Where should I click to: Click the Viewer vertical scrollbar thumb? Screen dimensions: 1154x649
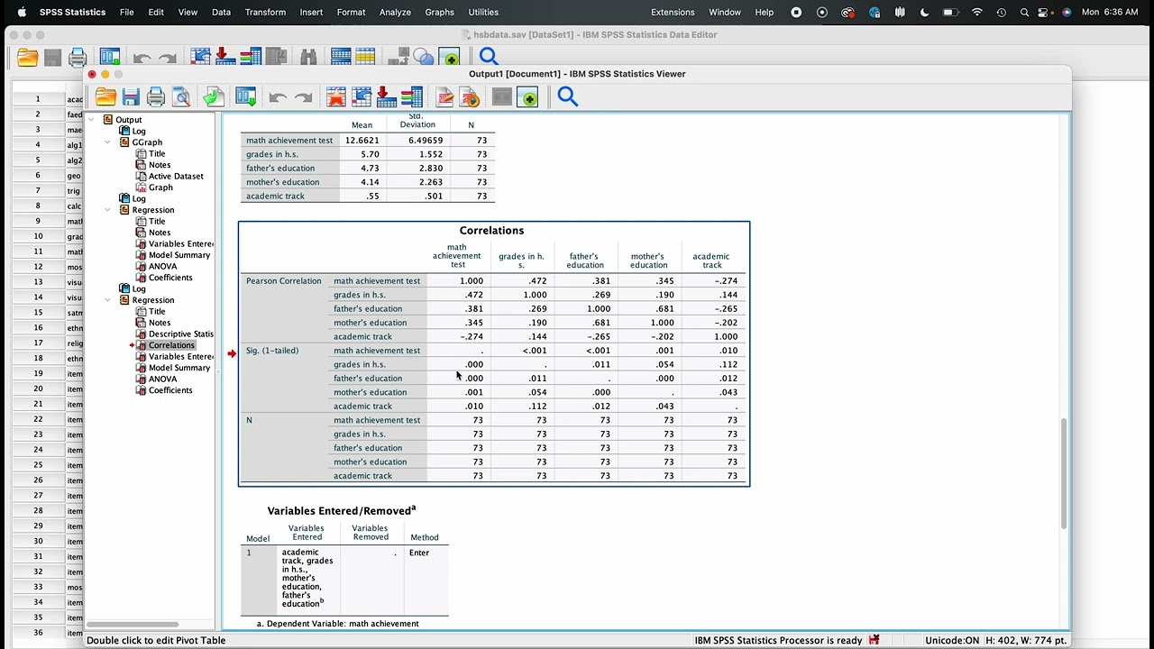1064,473
